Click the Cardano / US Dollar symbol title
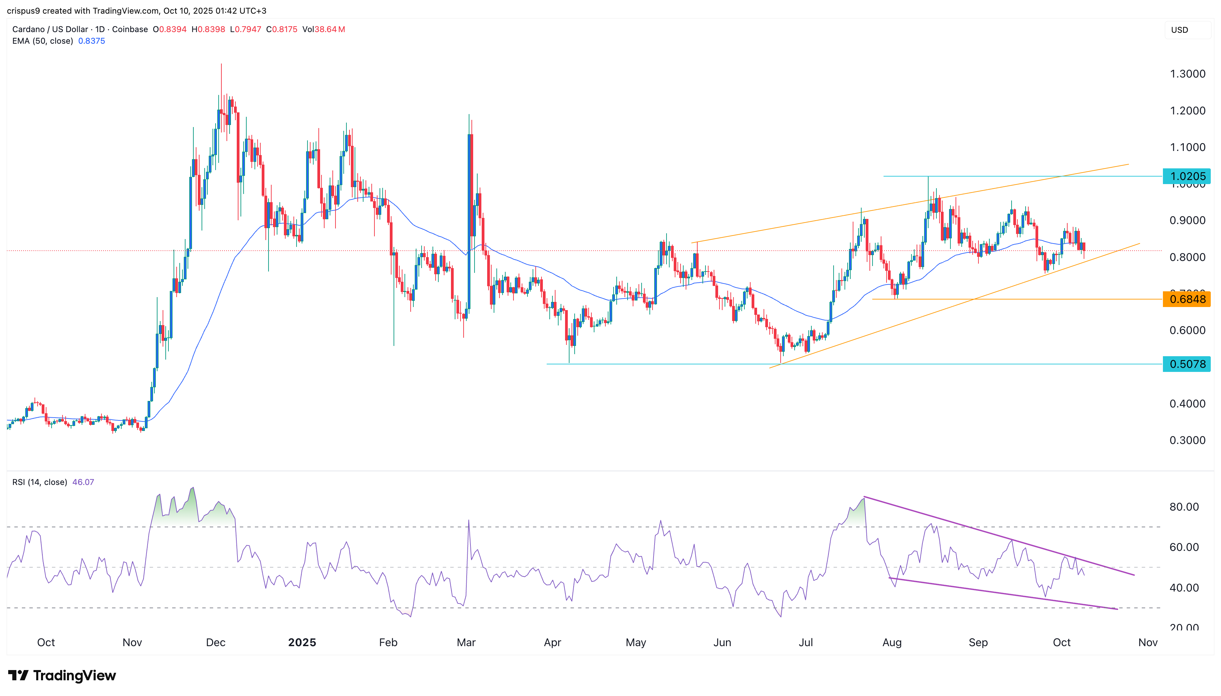This screenshot has width=1221, height=696. [50, 29]
